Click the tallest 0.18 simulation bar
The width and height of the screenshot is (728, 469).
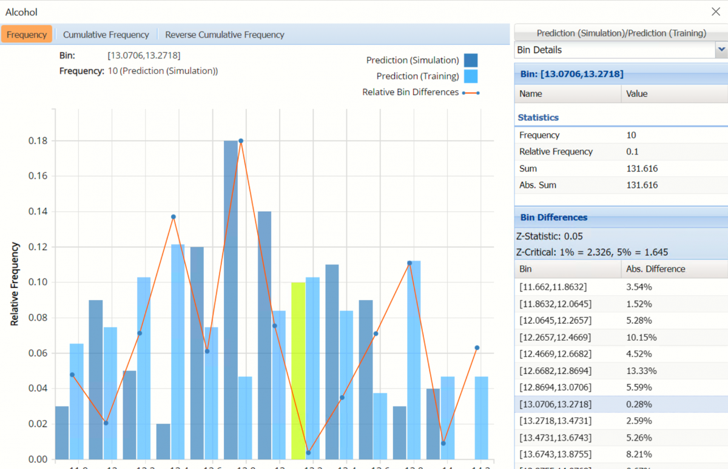(231, 299)
